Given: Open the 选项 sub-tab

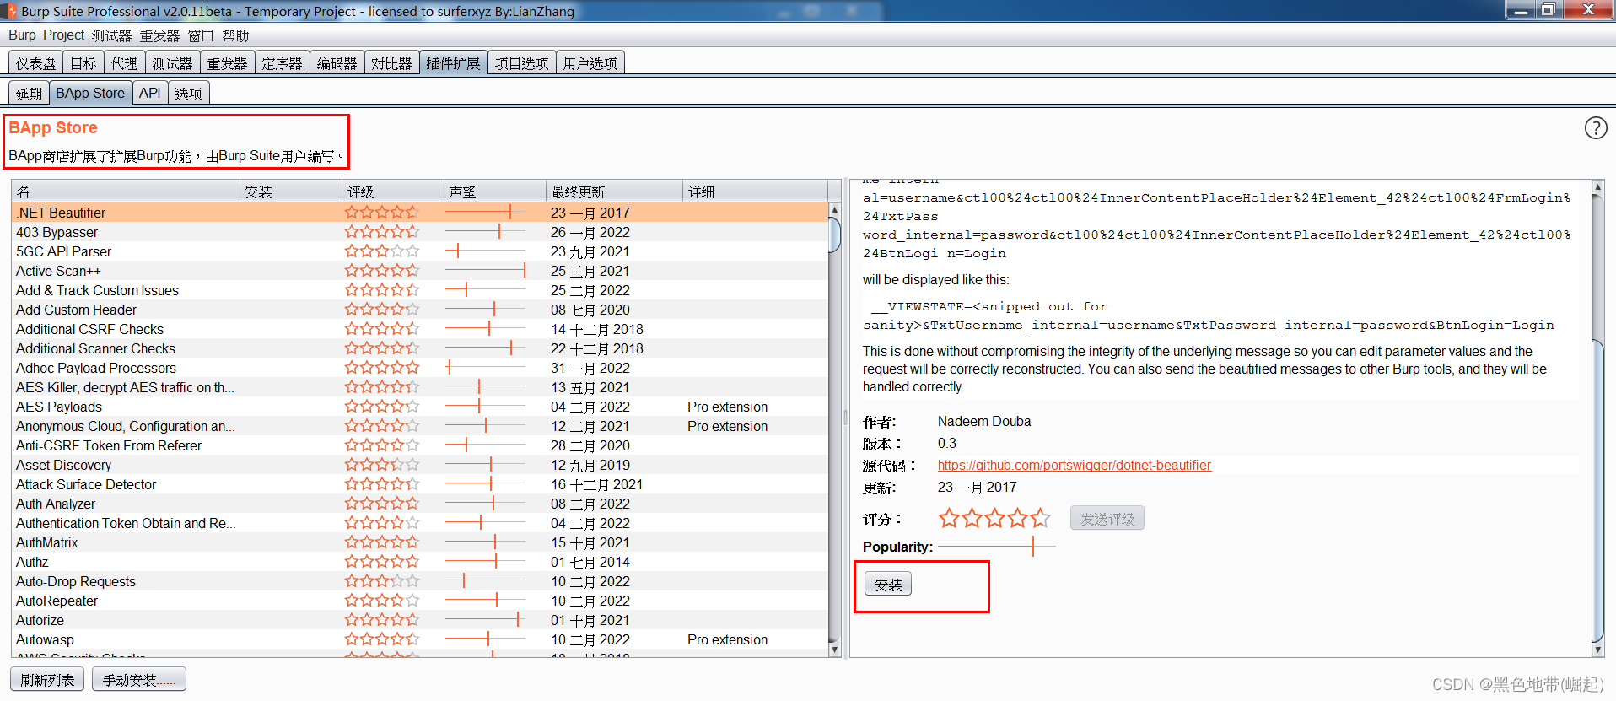Looking at the screenshot, I should coord(188,93).
